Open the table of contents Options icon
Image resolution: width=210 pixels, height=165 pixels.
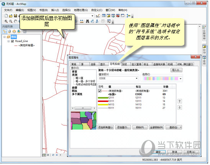tap(25, 32)
